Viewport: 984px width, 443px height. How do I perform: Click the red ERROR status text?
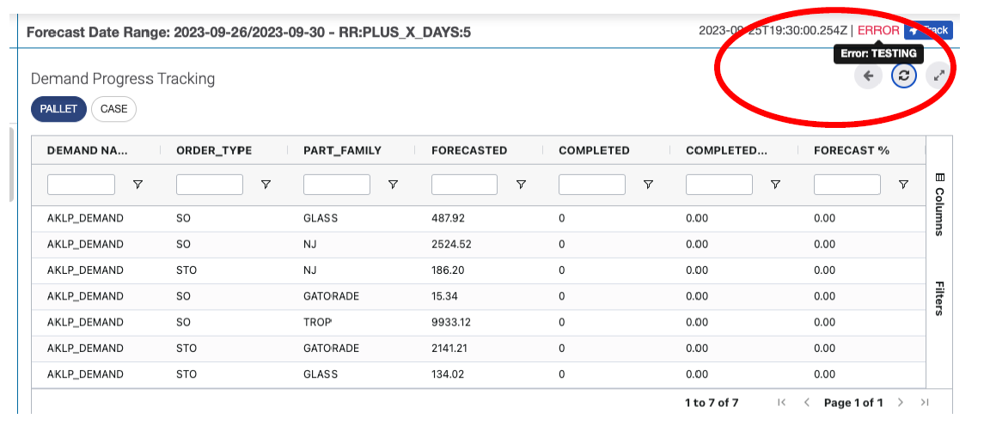tap(877, 30)
